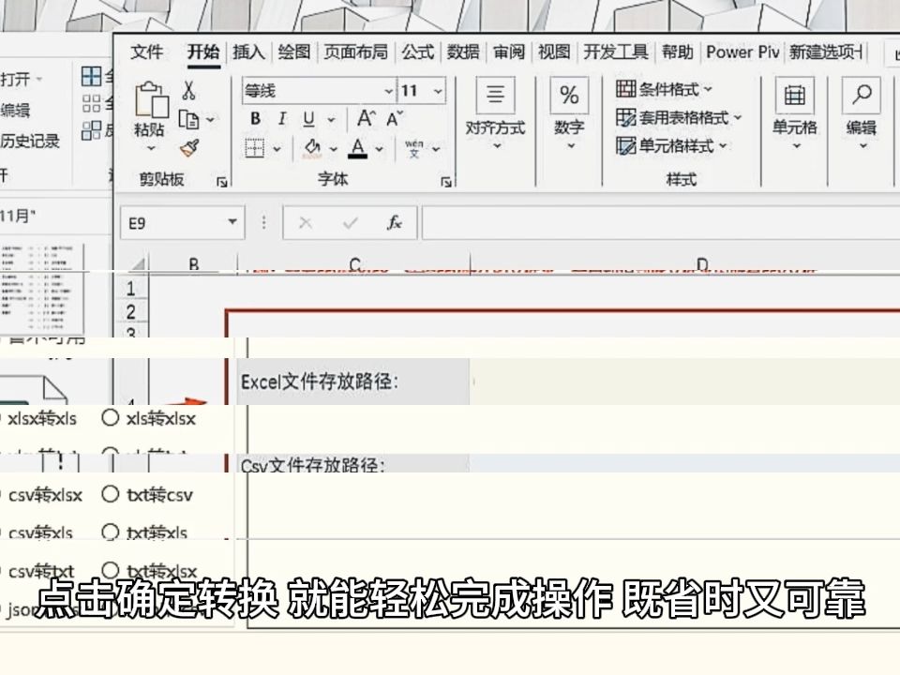Click the 单元格 cells icon
The width and height of the screenshot is (900, 675).
tap(795, 97)
